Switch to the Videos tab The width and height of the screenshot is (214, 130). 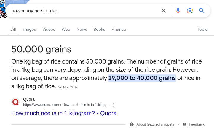tap(49, 29)
